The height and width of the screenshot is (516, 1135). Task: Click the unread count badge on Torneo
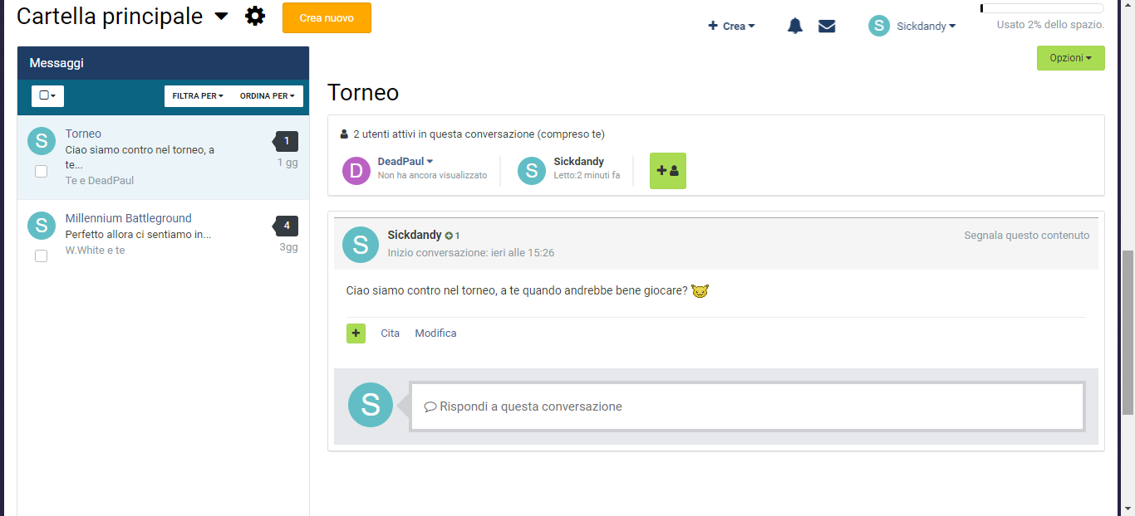click(x=286, y=141)
